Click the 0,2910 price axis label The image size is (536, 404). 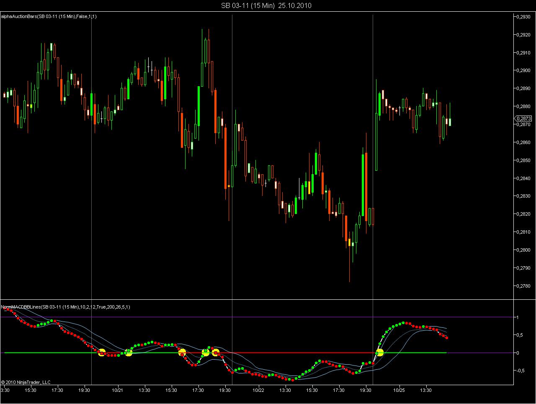524,53
